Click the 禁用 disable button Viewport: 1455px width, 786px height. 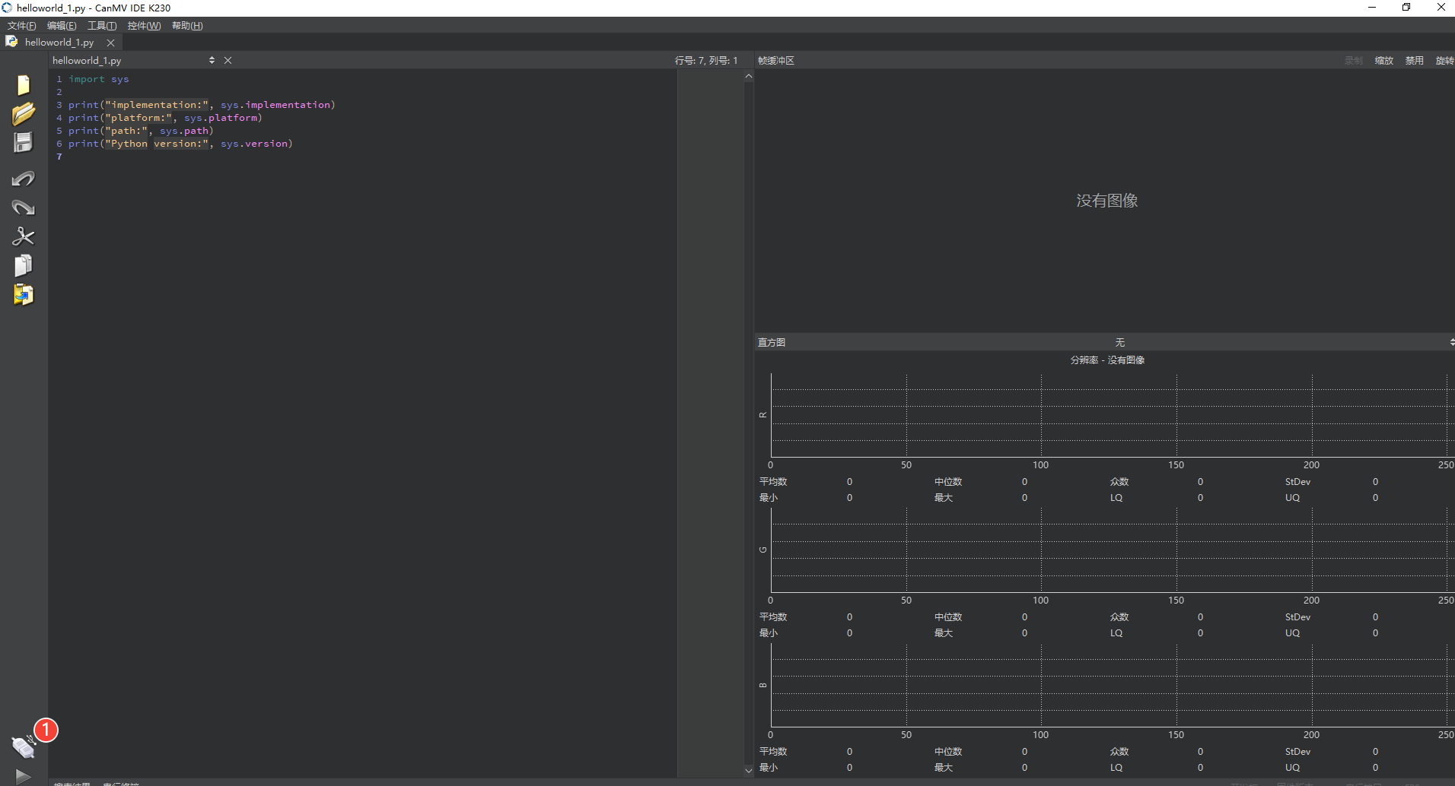(x=1414, y=61)
